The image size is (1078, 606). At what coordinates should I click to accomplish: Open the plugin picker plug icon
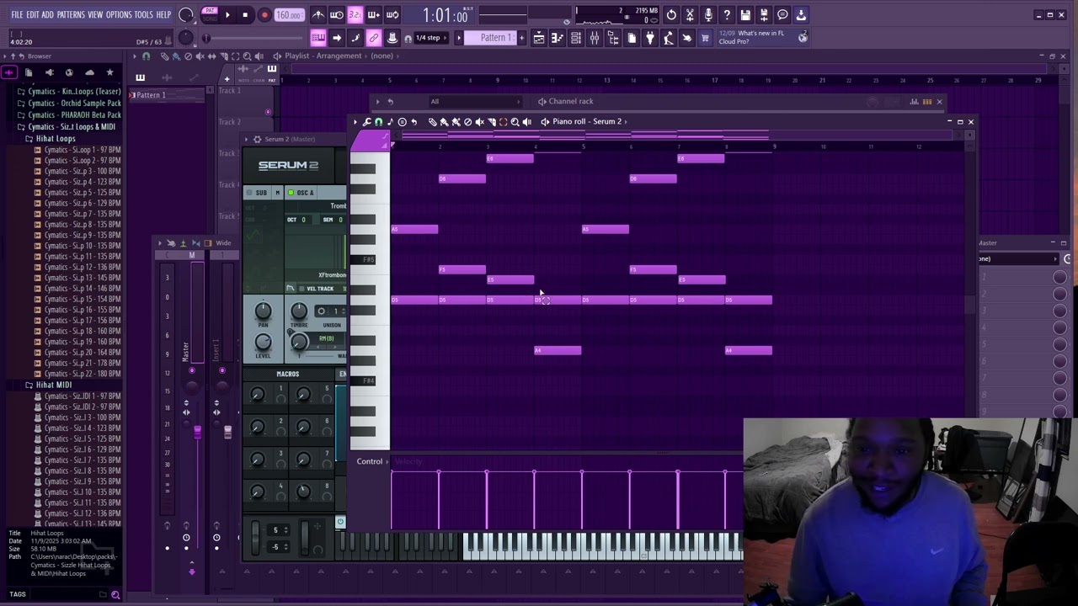pos(650,38)
